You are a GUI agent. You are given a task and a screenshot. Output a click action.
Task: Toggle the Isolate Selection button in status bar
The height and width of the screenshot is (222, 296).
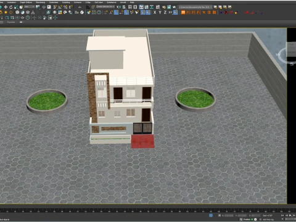coord(211,216)
